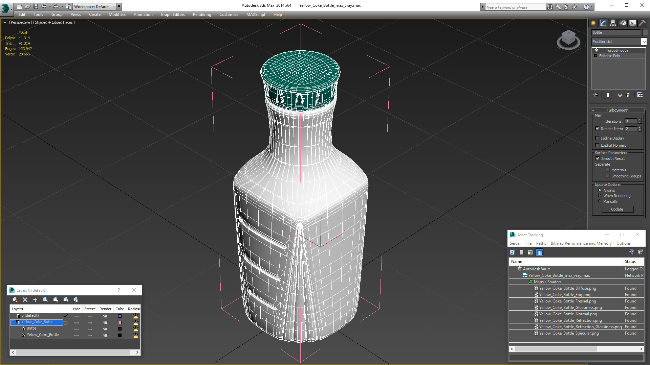The height and width of the screenshot is (365, 650).
Task: Select the Always update option
Action: click(600, 190)
